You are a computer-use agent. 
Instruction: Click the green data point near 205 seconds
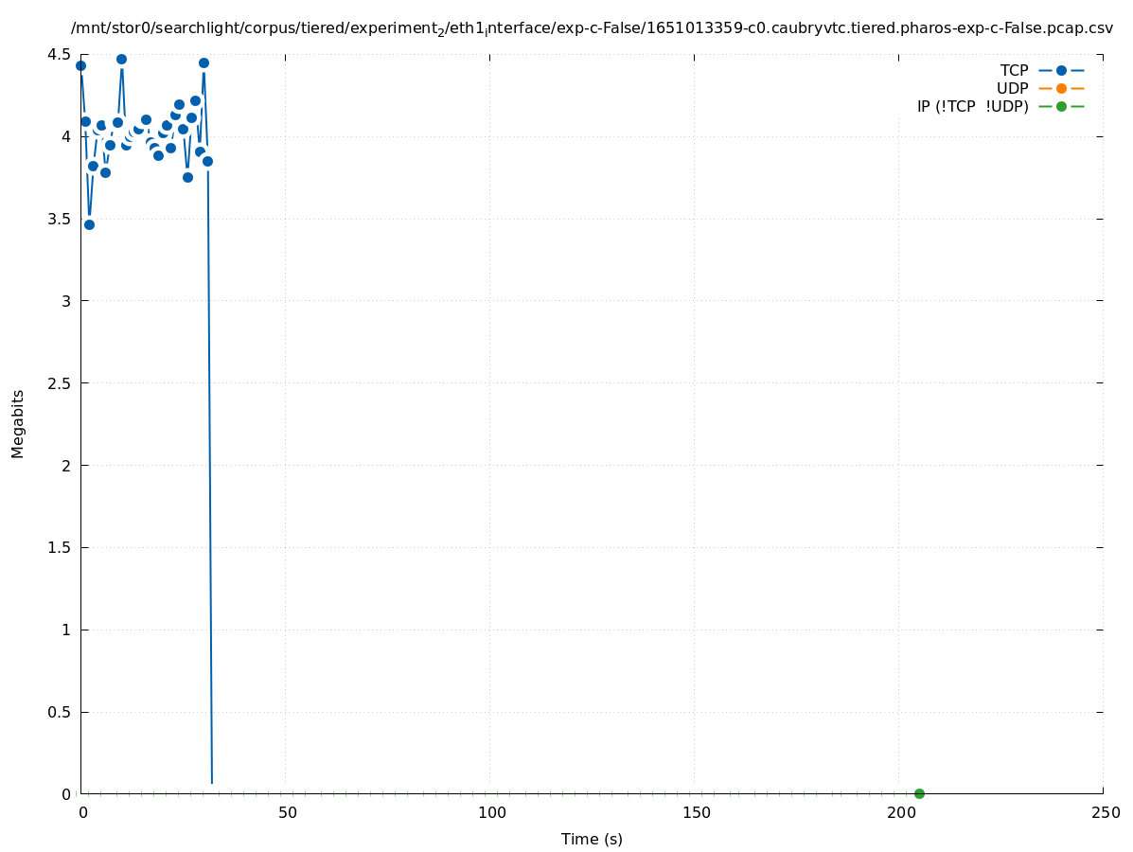919,793
